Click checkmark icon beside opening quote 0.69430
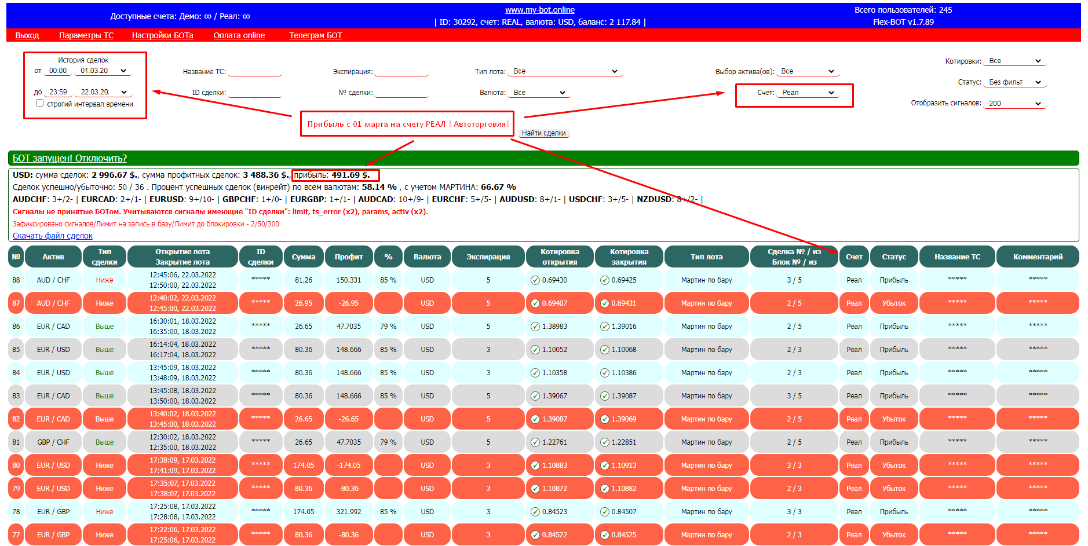 535,280
